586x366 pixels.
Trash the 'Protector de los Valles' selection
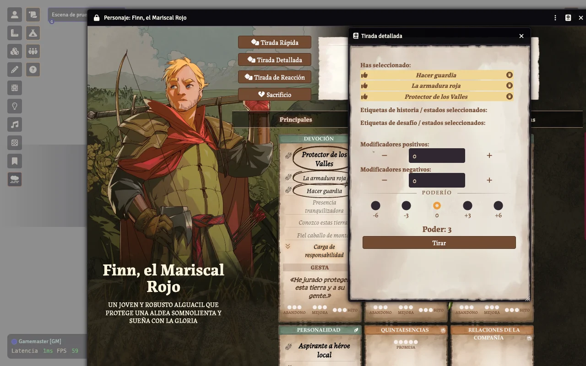pyautogui.click(x=509, y=97)
